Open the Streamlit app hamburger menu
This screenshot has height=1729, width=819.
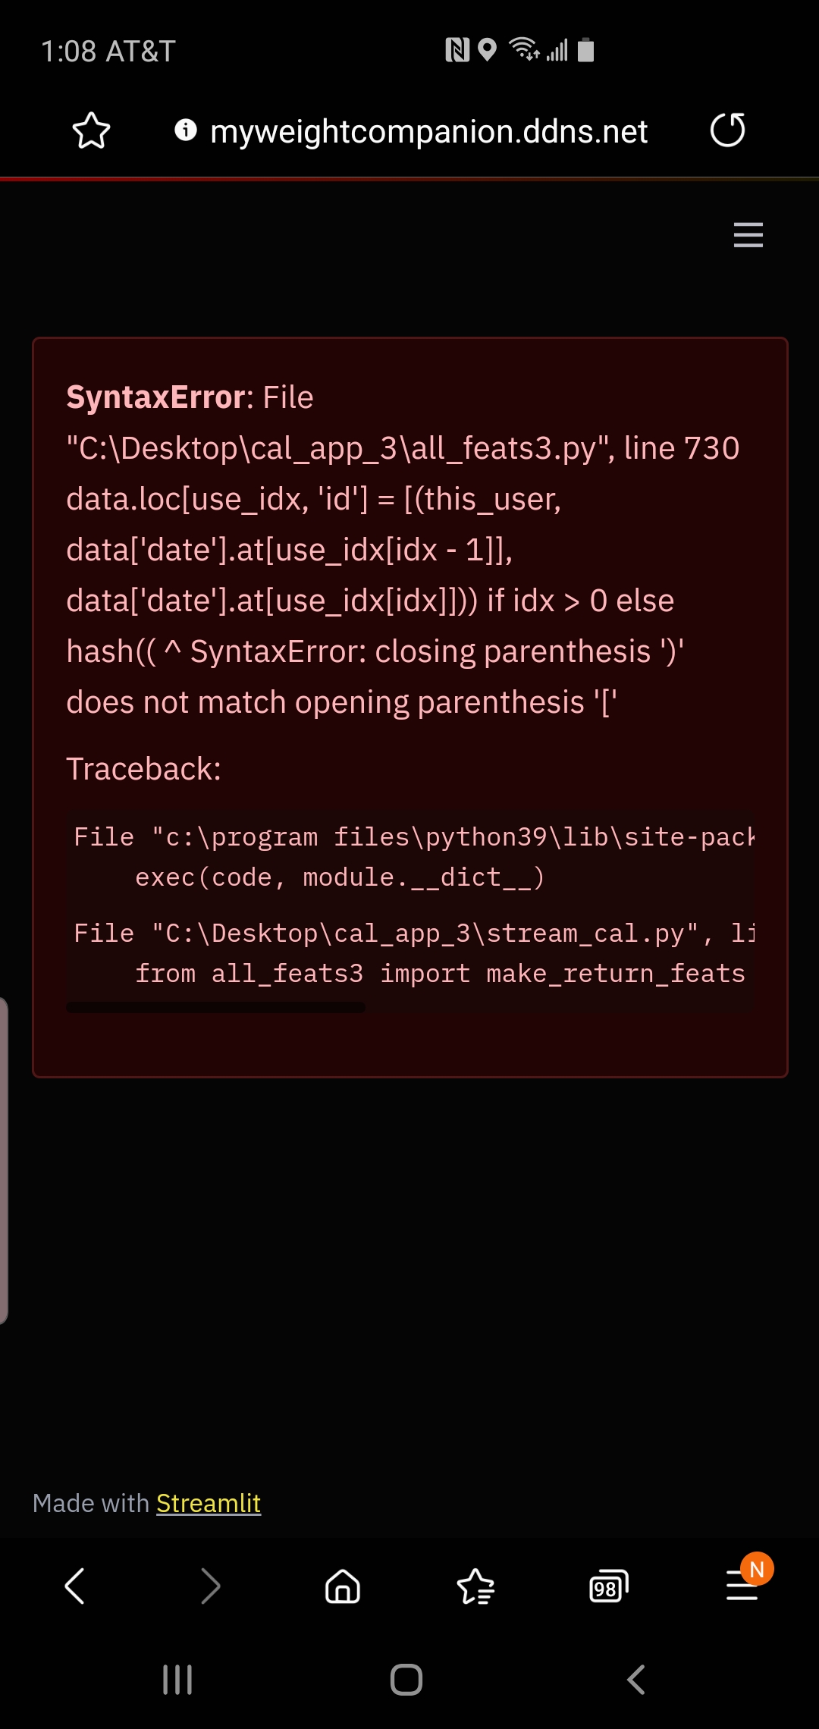pos(747,236)
